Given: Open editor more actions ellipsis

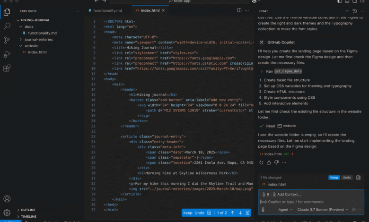Looking at the screenshot, I should click(x=246, y=10).
